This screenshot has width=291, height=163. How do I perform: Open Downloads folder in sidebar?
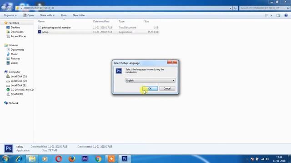(x=17, y=32)
